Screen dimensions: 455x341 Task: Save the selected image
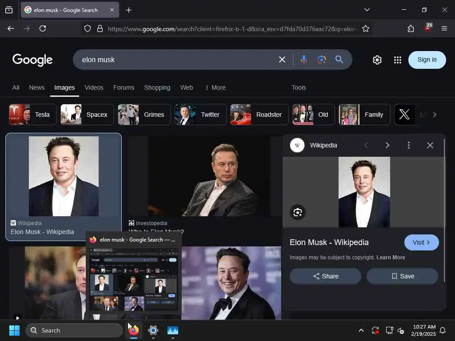pos(402,276)
